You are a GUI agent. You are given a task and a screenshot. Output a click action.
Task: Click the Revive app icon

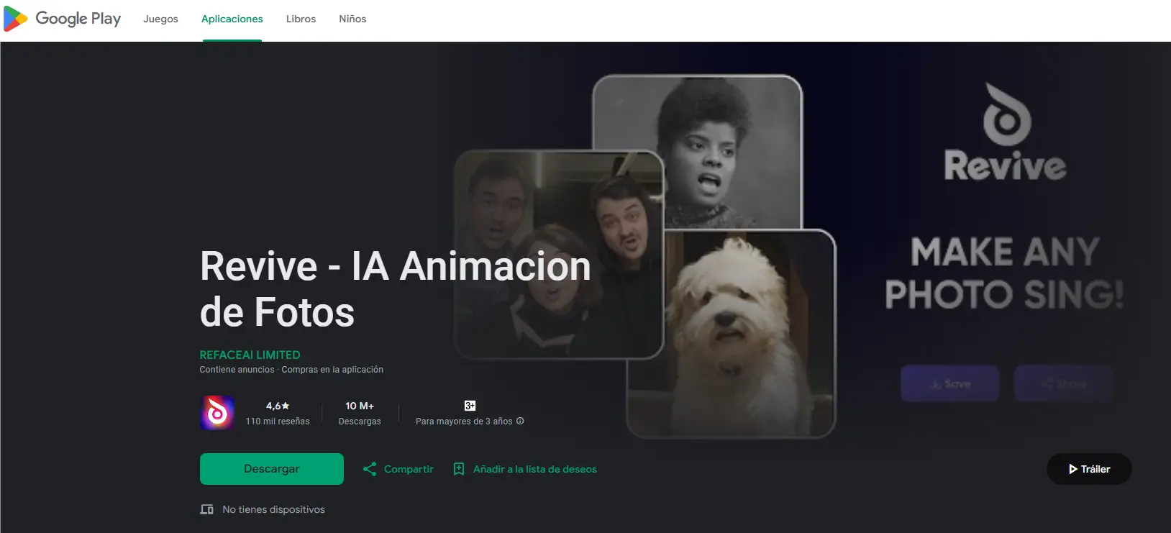[x=217, y=413]
